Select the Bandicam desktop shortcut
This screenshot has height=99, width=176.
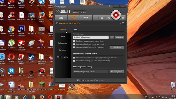[42, 72]
